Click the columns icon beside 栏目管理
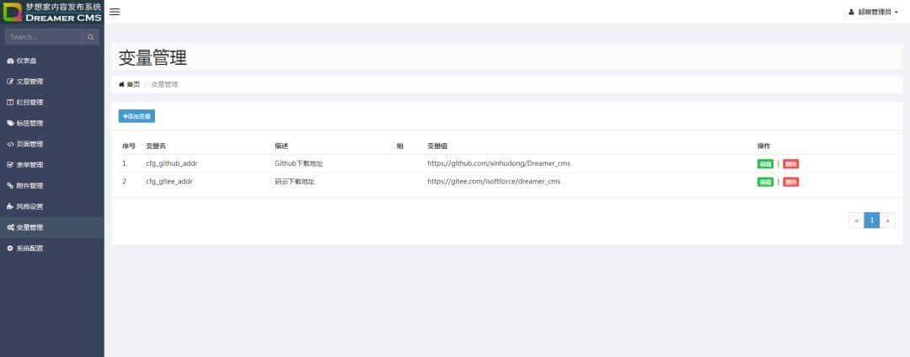This screenshot has height=357, width=910. point(10,103)
